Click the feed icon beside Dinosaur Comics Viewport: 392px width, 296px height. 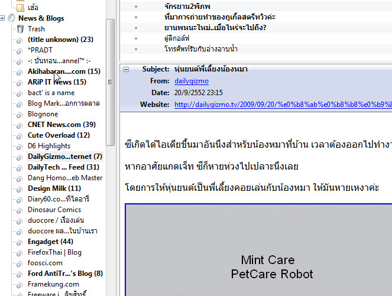20,210
